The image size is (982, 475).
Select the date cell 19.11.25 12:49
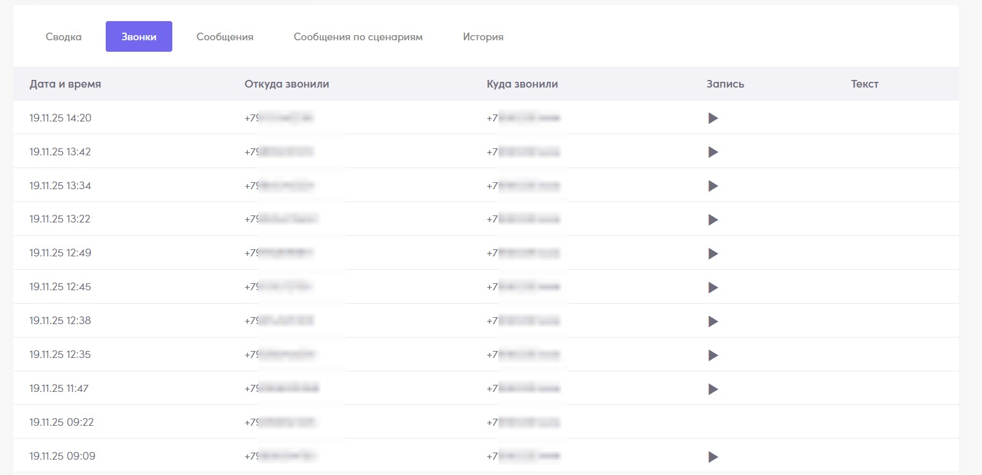[60, 253]
